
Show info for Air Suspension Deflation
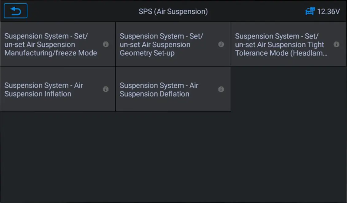click(221, 89)
